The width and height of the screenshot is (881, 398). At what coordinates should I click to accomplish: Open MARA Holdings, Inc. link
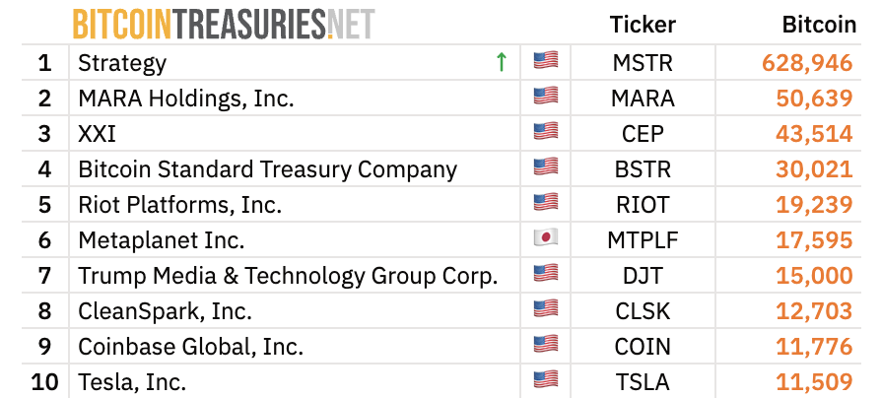(x=186, y=99)
